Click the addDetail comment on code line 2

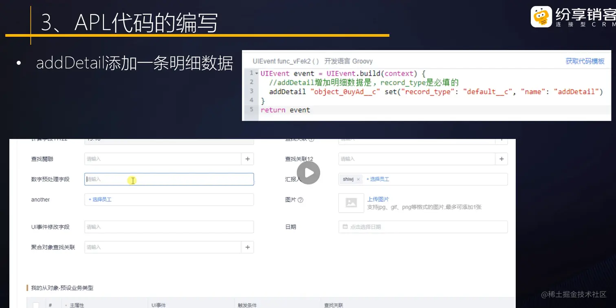[364, 83]
